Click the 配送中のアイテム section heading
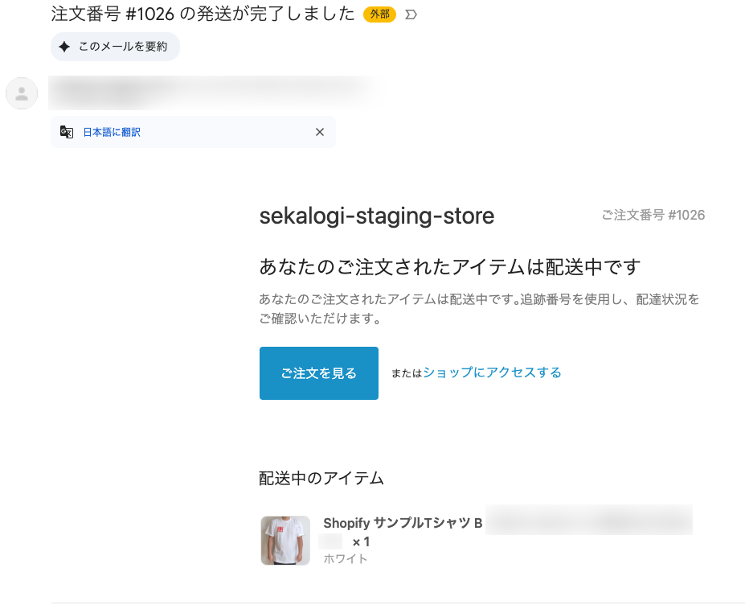745x605 pixels. pyautogui.click(x=321, y=478)
